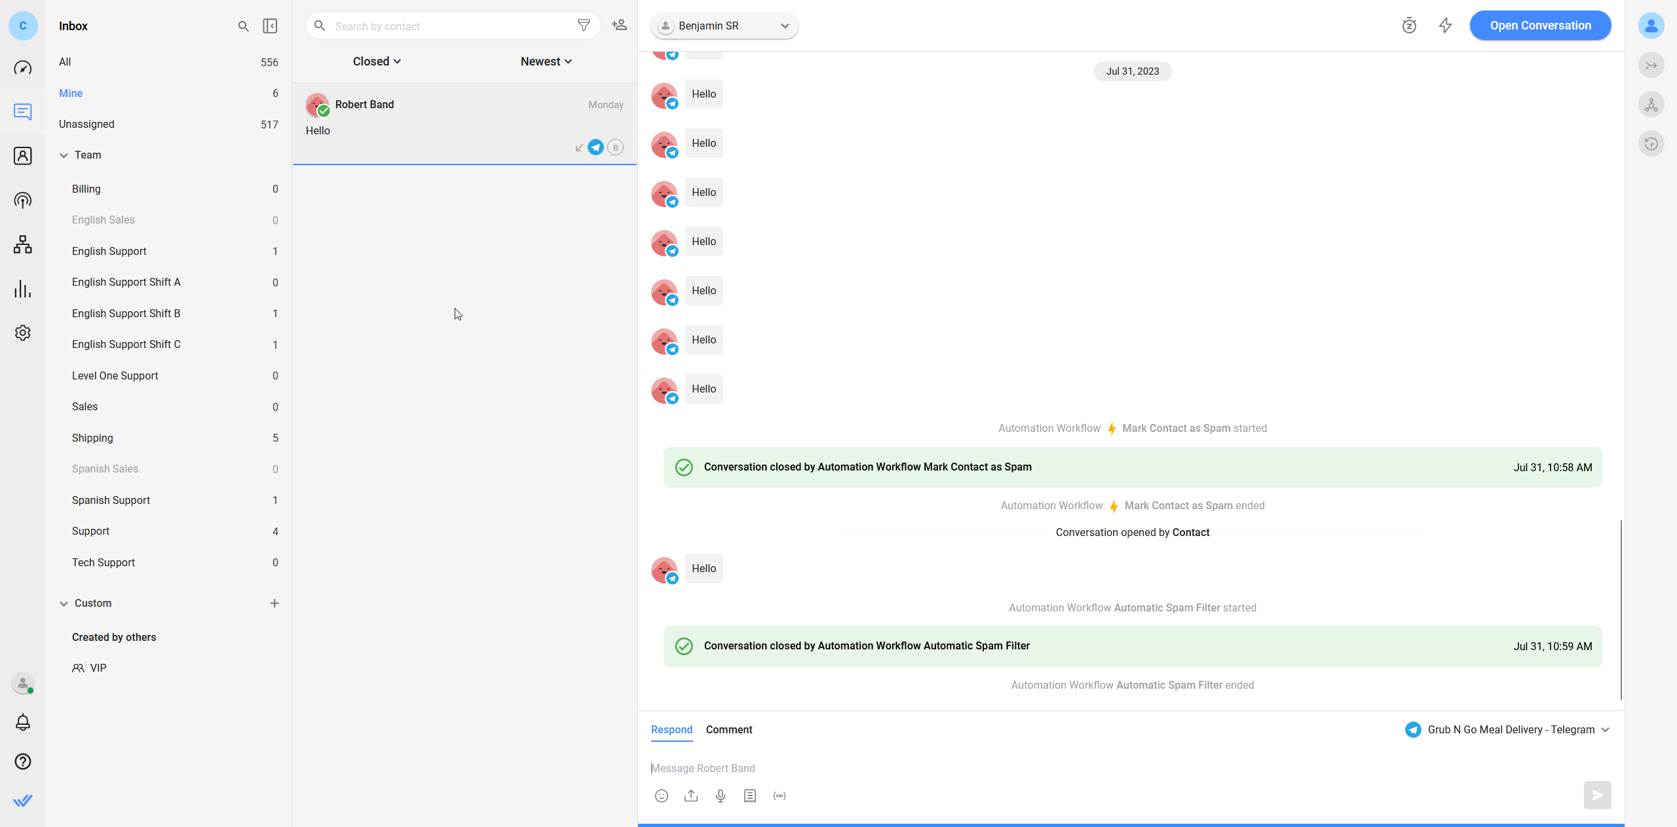Click the search conversations icon
This screenshot has height=827, width=1677.
tap(243, 26)
